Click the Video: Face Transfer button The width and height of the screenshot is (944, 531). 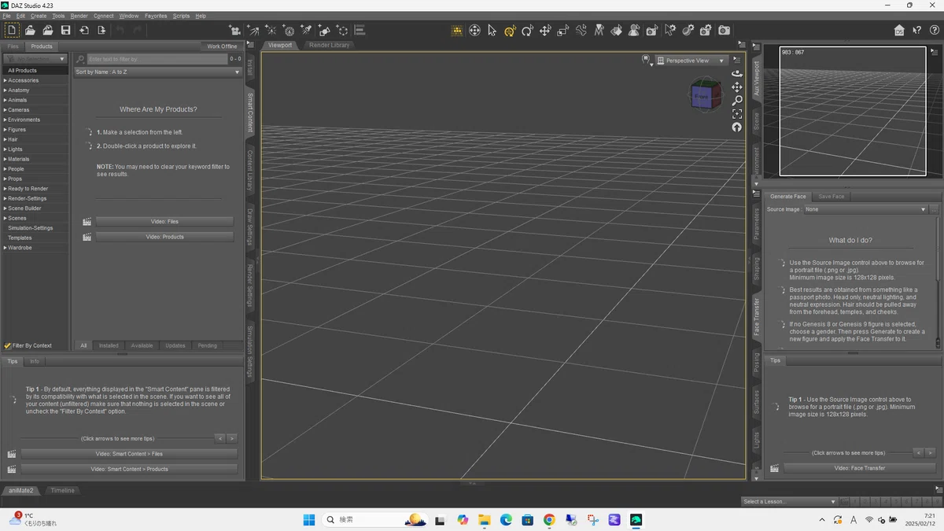pos(860,468)
